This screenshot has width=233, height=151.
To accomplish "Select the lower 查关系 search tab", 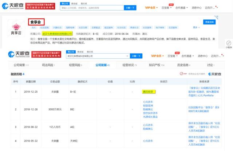I will (x=90, y=52).
